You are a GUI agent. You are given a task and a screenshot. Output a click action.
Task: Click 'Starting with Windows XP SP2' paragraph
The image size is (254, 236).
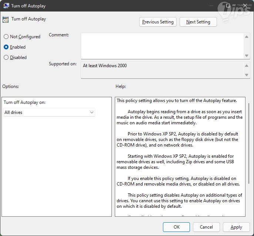tap(175, 162)
